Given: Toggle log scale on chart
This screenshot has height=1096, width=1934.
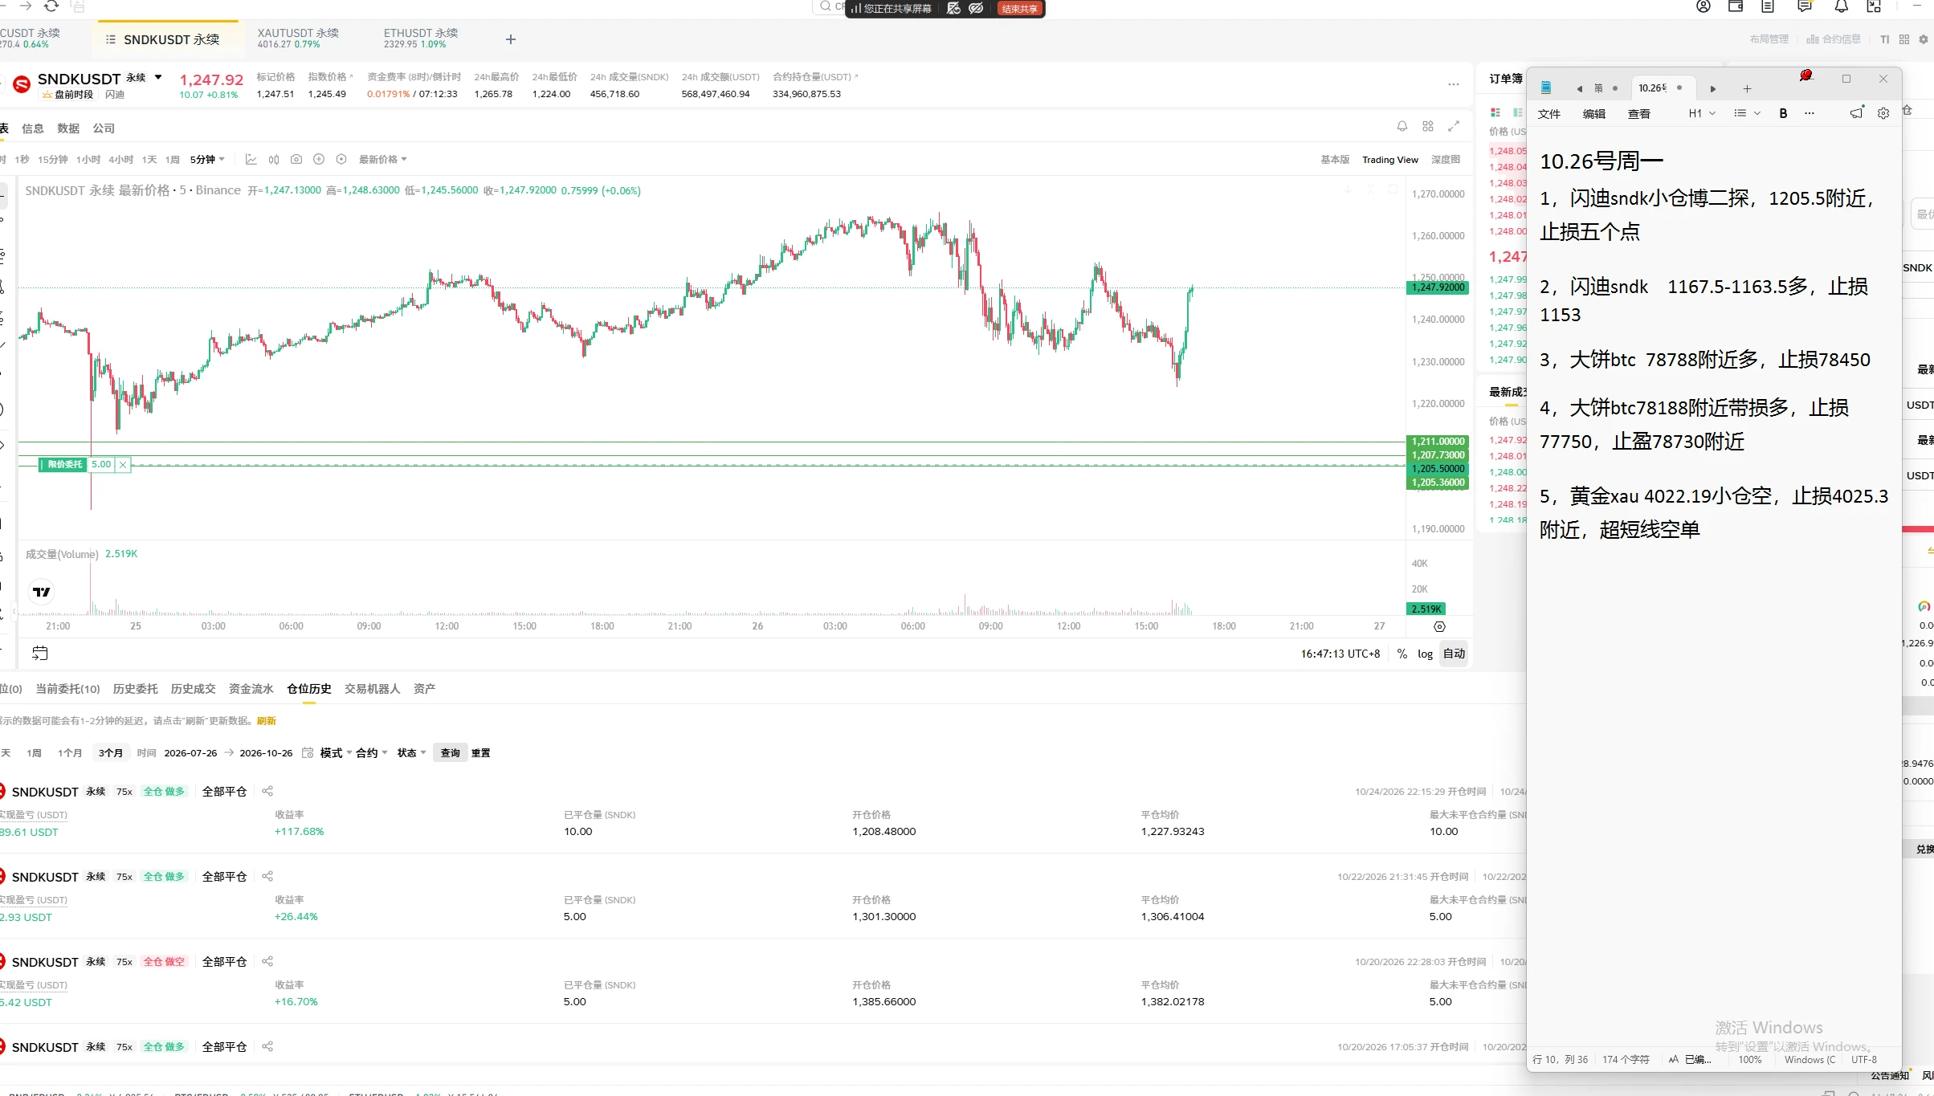Looking at the screenshot, I should pyautogui.click(x=1425, y=654).
